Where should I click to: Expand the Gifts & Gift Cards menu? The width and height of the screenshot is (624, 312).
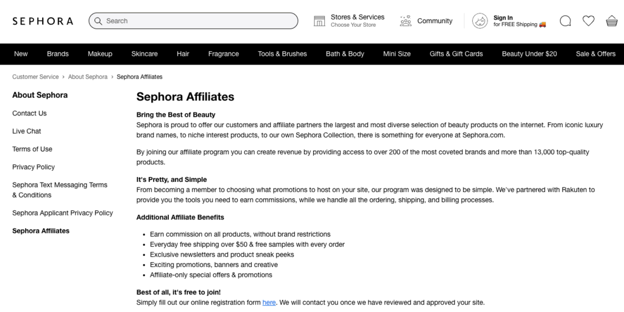456,54
